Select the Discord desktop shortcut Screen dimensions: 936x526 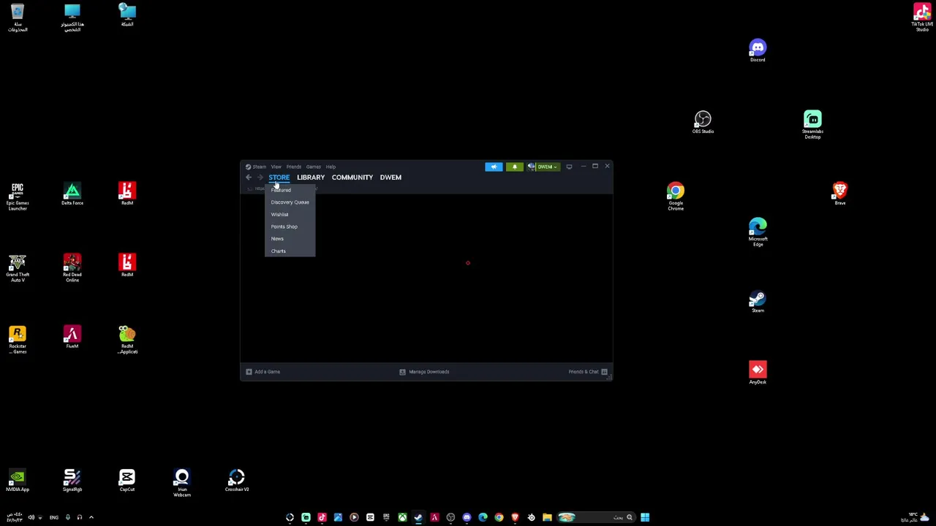758,51
